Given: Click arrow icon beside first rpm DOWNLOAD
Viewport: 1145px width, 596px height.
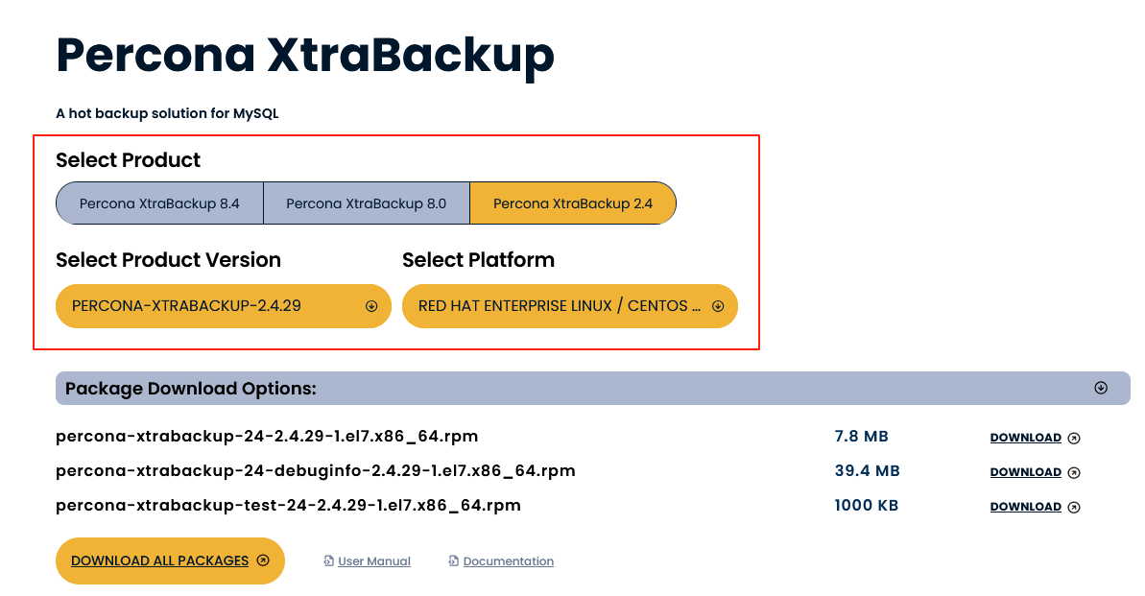Looking at the screenshot, I should coord(1074,438).
